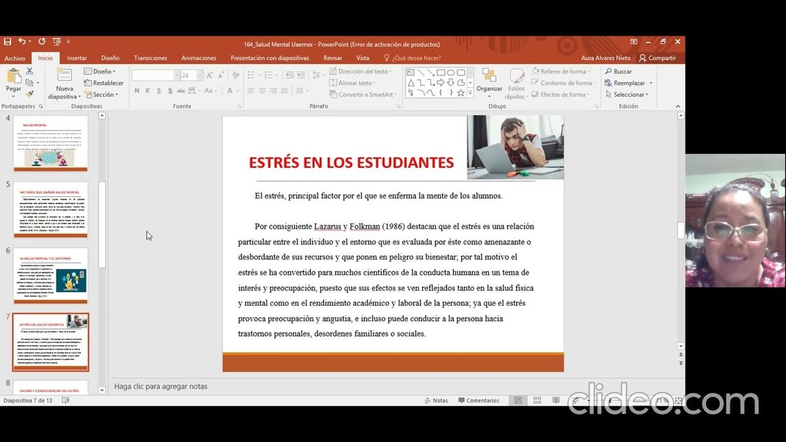
Task: Open the Archivo menu tab
Action: tap(14, 58)
